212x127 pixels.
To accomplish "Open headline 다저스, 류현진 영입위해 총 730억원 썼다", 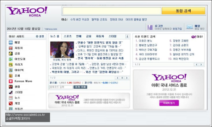I will click(x=100, y=50).
